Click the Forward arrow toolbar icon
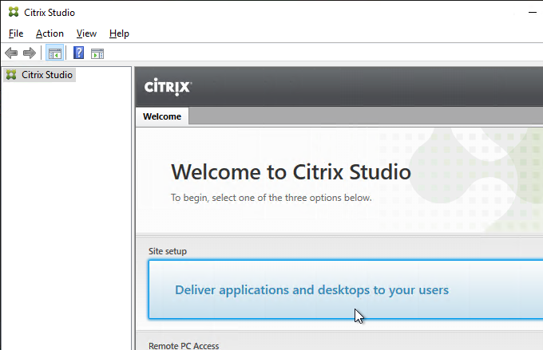 [x=30, y=53]
